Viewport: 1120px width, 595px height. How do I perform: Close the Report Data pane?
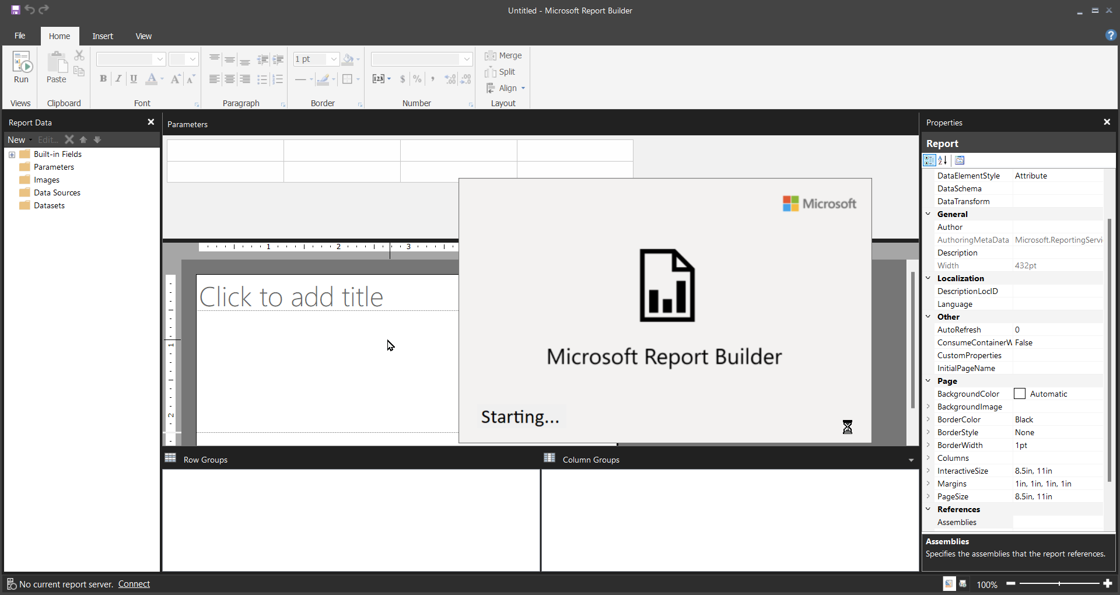point(151,122)
